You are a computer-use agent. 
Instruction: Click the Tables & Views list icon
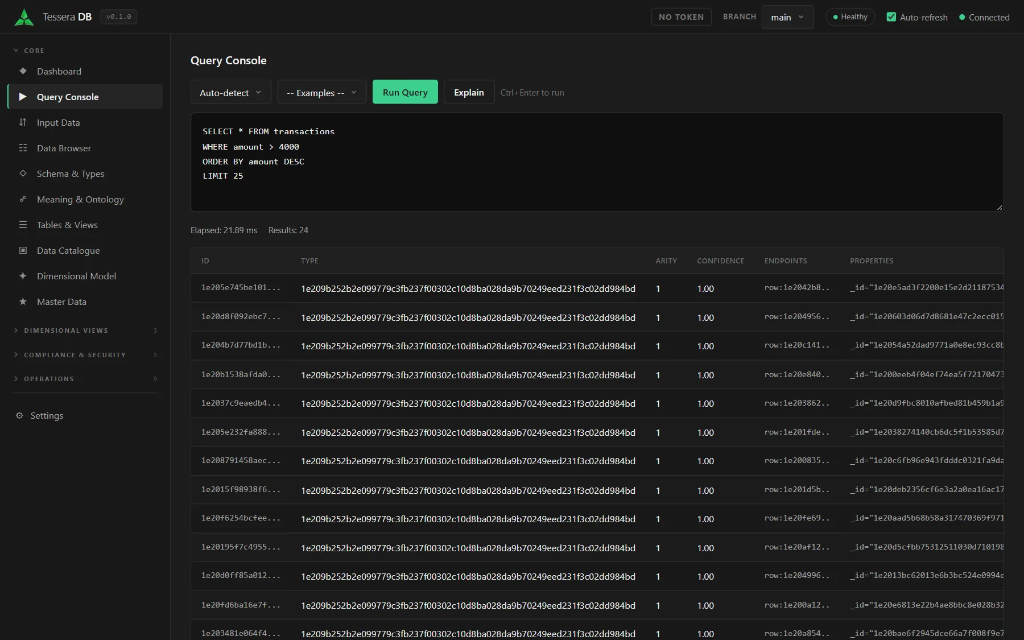pos(23,225)
